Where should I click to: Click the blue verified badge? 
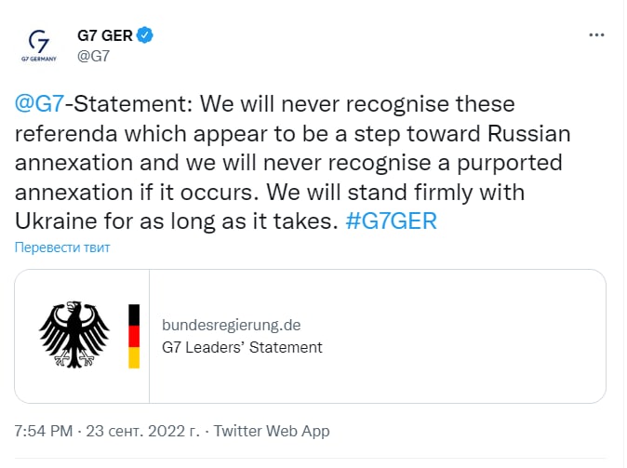click(146, 36)
